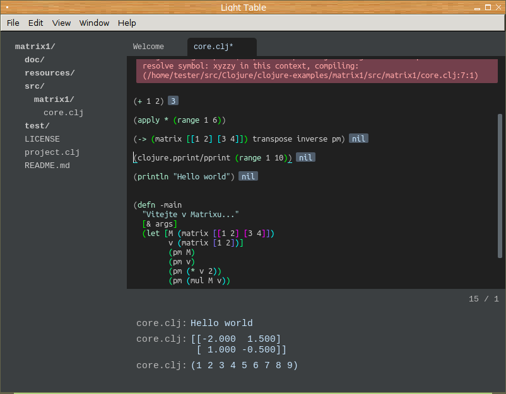Open the LICENSE file
Image resolution: width=506 pixels, height=394 pixels.
coord(42,139)
